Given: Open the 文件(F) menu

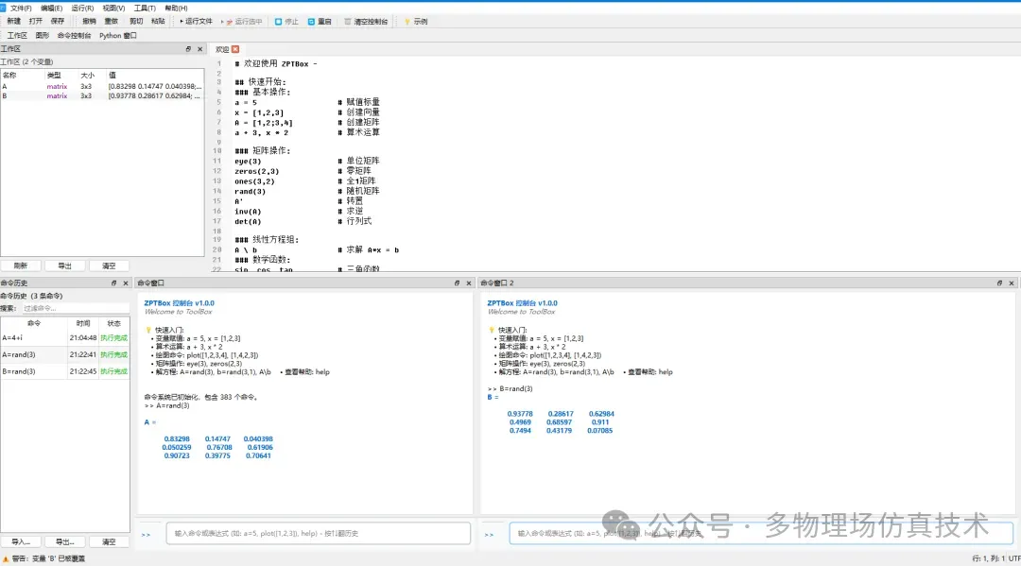Looking at the screenshot, I should 21,8.
